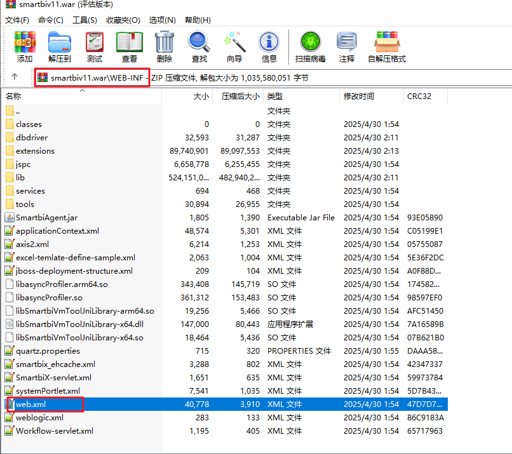This screenshot has width=512, height=454.
Task: Select the tools folder icon
Action: (x=10, y=204)
